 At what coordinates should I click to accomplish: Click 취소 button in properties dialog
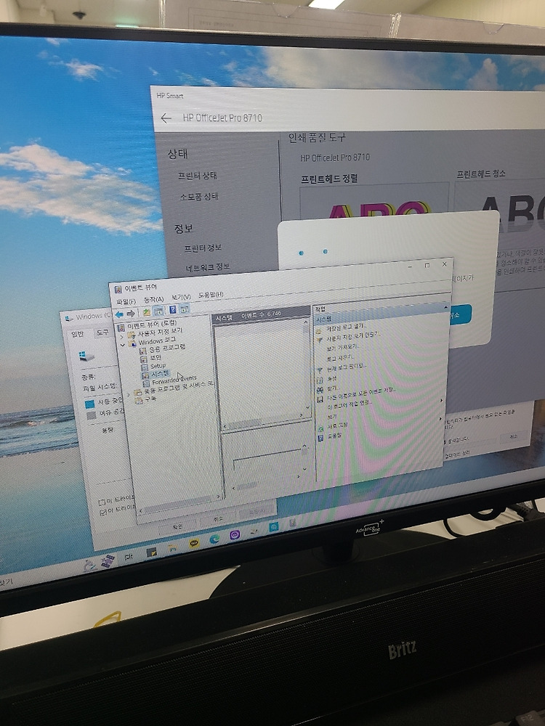[218, 519]
